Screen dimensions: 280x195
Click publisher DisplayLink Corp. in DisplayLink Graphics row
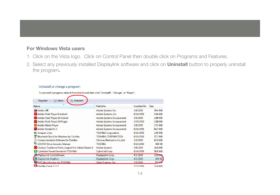[x=105, y=159]
